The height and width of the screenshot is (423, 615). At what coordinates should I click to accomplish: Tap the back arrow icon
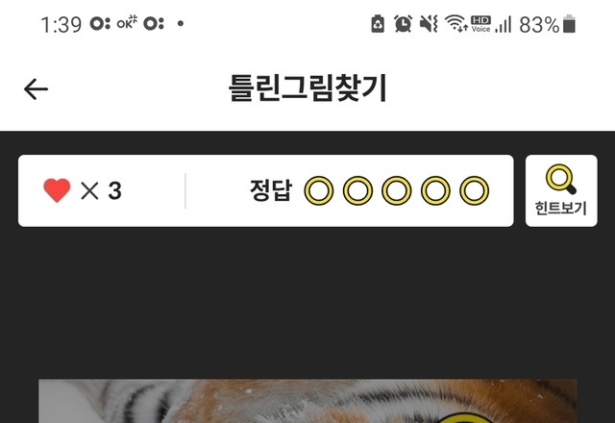click(36, 89)
